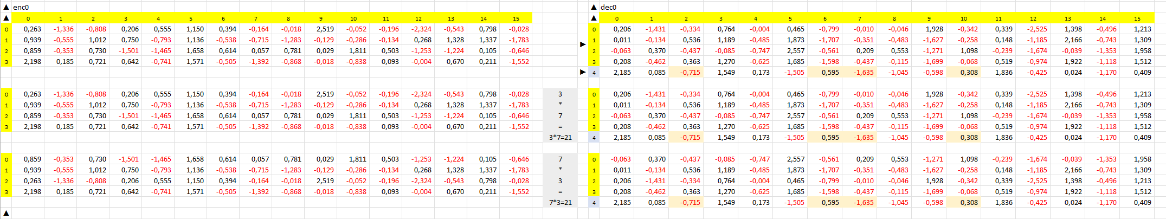
Task: Click right arrow beside top dec0 row 1
Action: tap(583, 44)
